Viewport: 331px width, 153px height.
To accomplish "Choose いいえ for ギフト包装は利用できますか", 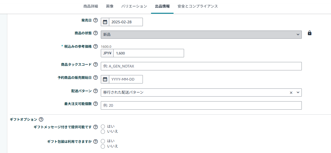I will tap(103, 146).
